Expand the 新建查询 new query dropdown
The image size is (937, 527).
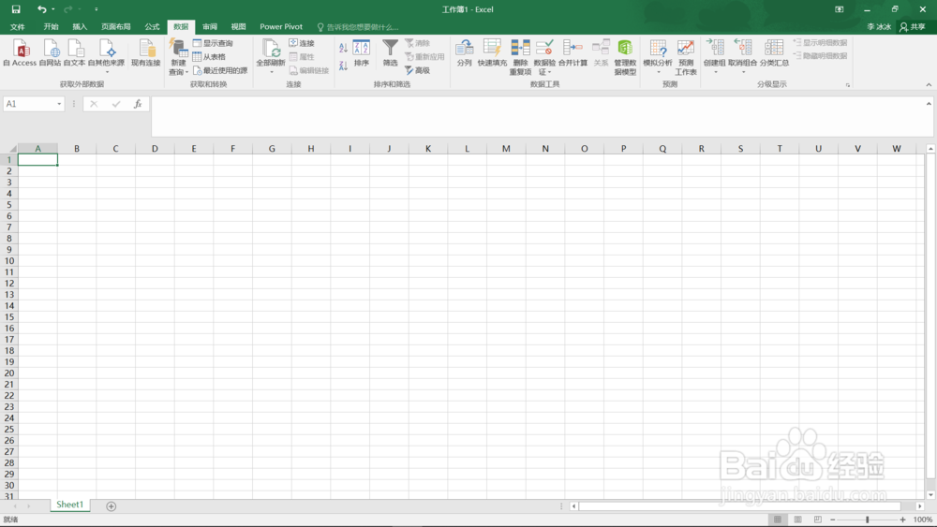tap(186, 72)
